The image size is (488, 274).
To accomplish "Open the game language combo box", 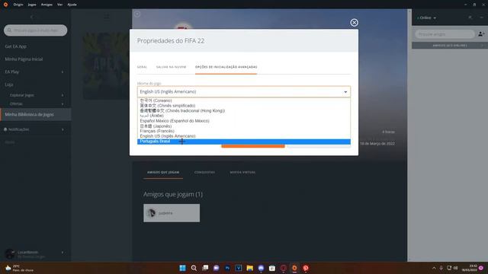I will click(244, 91).
